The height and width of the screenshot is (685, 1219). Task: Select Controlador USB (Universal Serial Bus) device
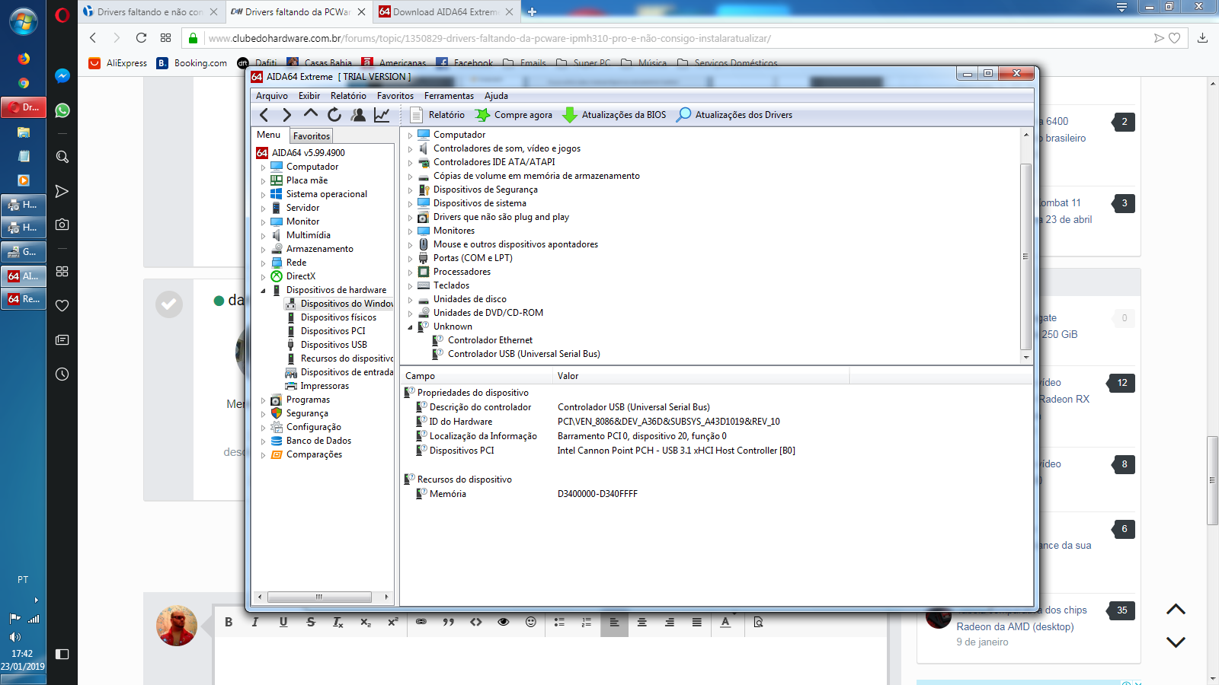(523, 354)
